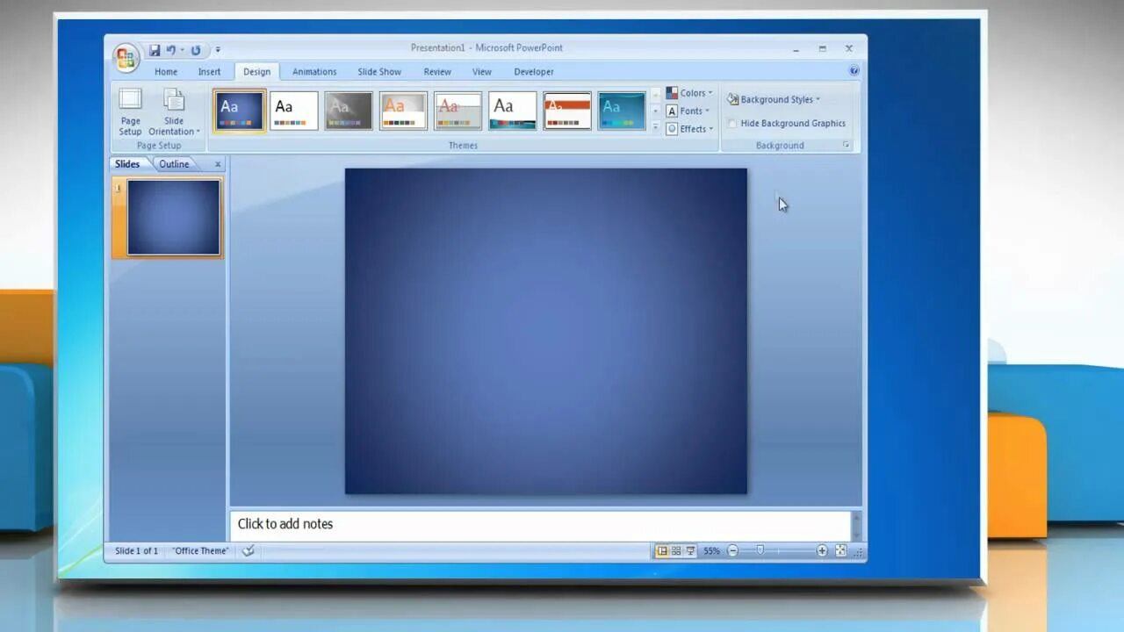1124x632 pixels.
Task: Switch to the Review tab
Action: click(x=437, y=72)
